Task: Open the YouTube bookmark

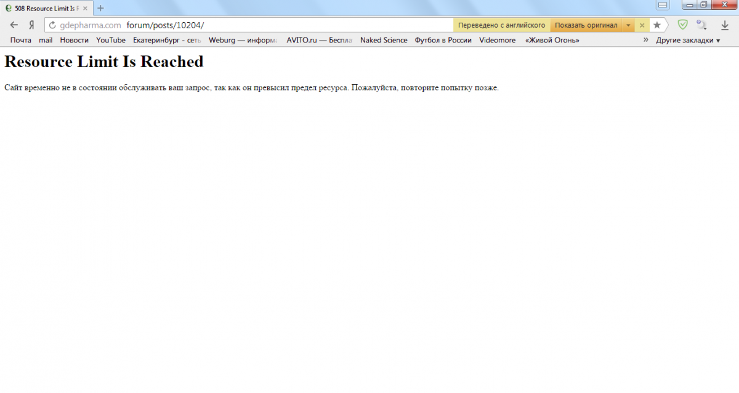Action: [111, 40]
